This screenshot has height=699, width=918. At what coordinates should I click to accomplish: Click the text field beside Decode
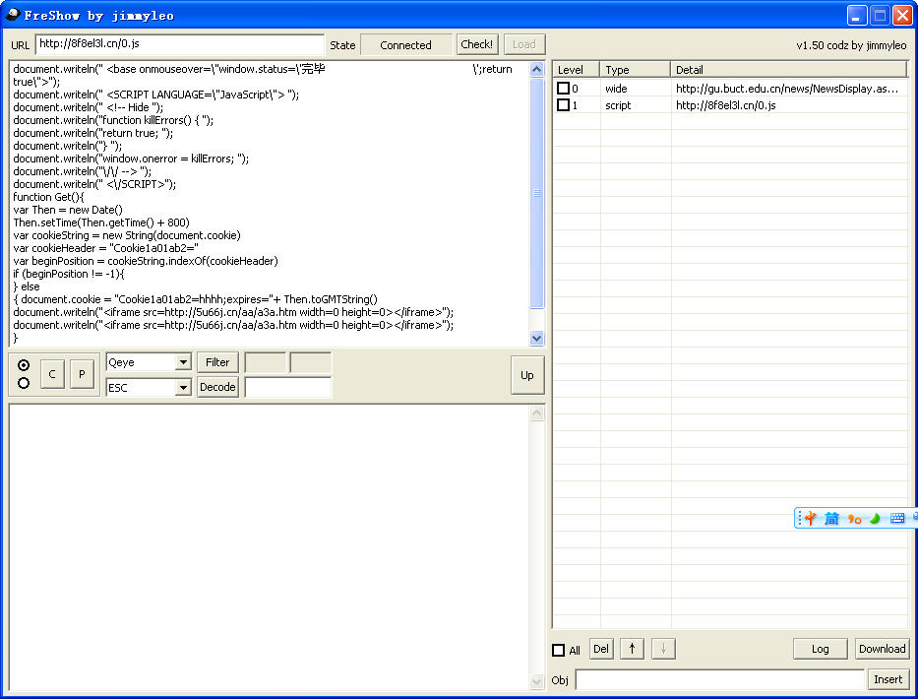[x=288, y=387]
